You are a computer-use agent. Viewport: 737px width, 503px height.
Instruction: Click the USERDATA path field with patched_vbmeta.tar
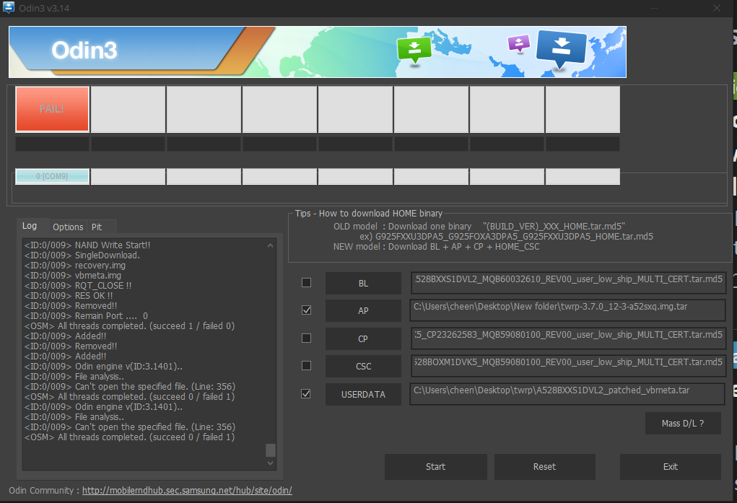click(x=568, y=393)
